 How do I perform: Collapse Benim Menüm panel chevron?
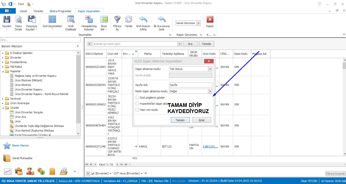pos(78,46)
